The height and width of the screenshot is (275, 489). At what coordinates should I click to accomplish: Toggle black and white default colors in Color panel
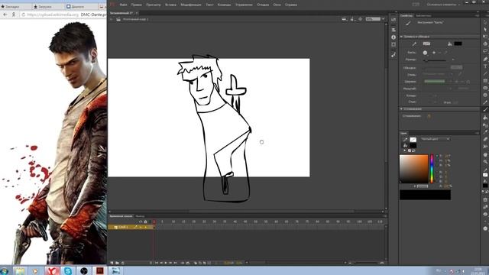tap(405, 150)
